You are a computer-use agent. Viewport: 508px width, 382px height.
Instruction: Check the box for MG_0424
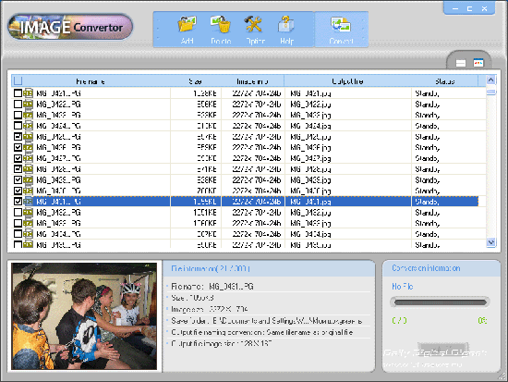18,126
